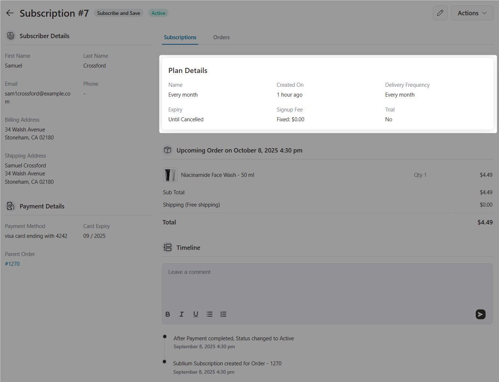
Task: Switch to the Orders tab
Action: pyautogui.click(x=222, y=37)
